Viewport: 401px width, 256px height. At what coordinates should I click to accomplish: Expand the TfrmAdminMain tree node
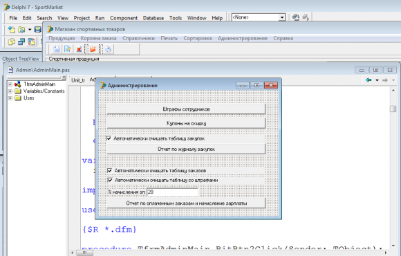[10, 84]
